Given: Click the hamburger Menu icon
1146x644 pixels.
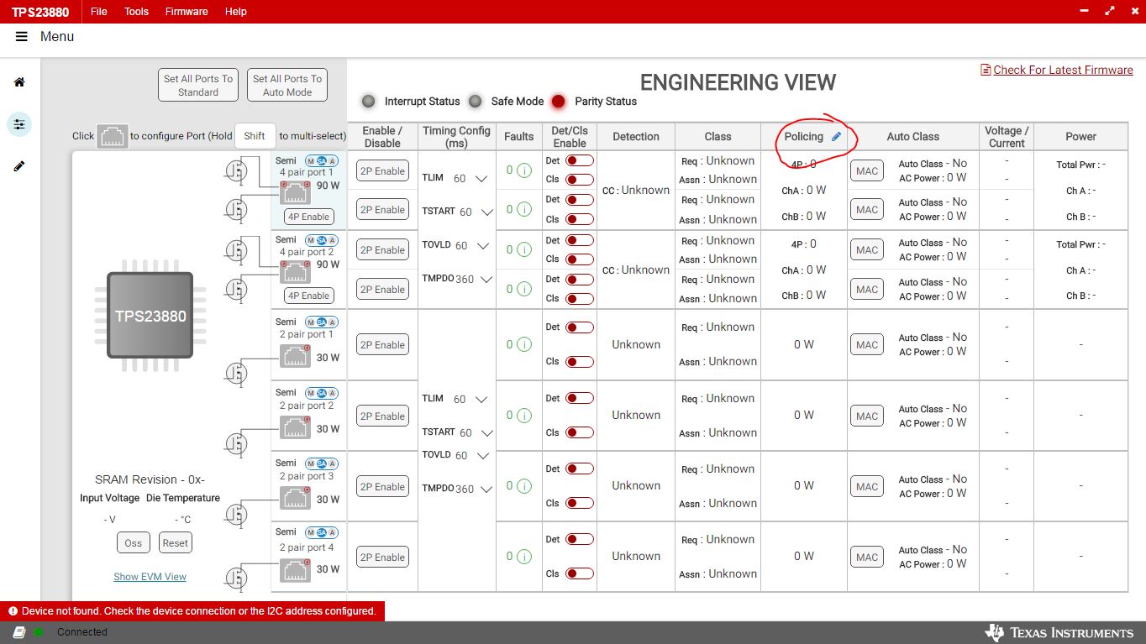Looking at the screenshot, I should (x=22, y=37).
